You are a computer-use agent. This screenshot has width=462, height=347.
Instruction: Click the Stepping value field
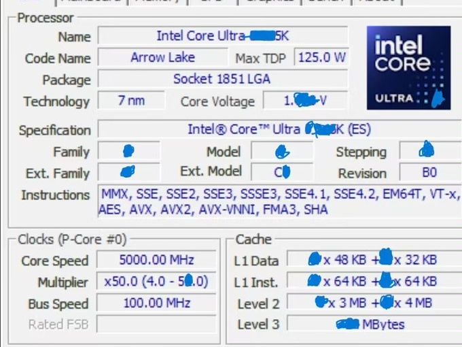pyautogui.click(x=431, y=151)
